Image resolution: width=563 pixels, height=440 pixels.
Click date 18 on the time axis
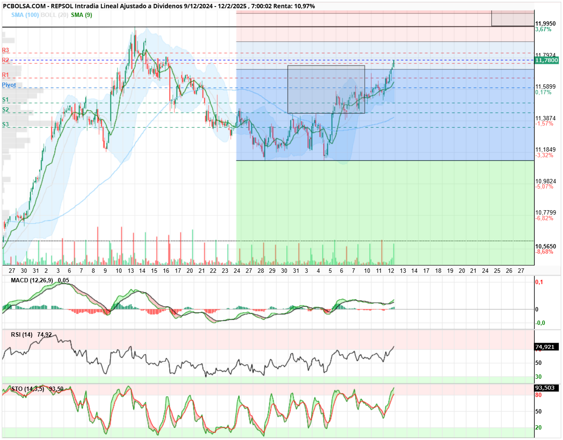click(x=438, y=271)
